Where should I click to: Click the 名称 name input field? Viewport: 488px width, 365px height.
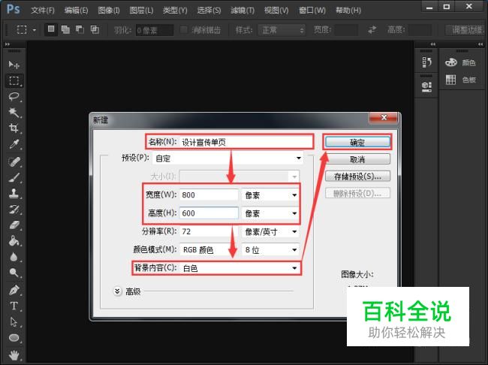246,142
